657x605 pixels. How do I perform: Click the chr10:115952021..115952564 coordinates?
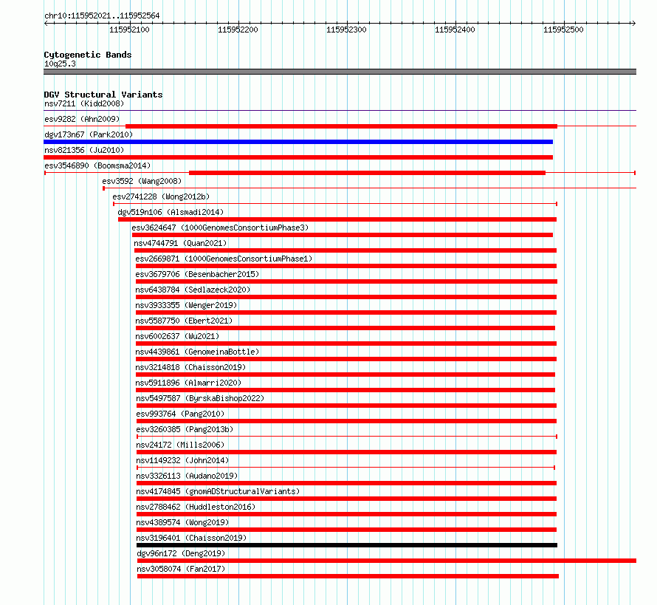coord(102,16)
